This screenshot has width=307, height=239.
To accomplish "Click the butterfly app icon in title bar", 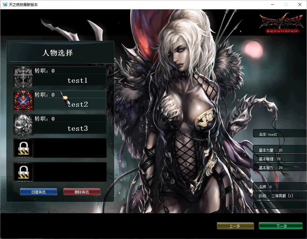I will click(x=5, y=5).
